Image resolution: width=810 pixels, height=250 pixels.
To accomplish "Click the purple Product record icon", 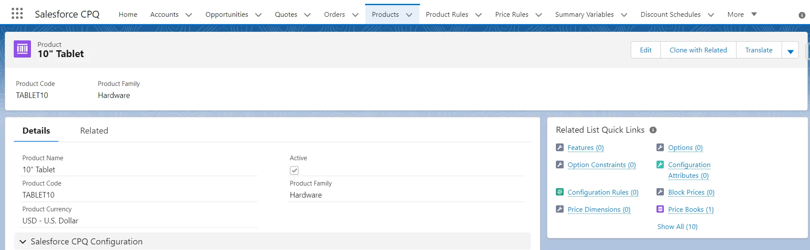I will (x=22, y=49).
